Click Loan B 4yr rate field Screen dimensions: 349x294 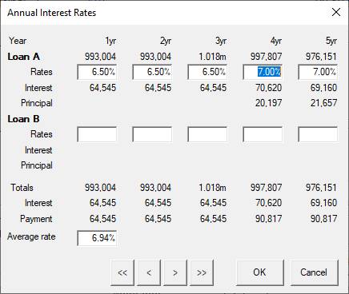(x=263, y=134)
